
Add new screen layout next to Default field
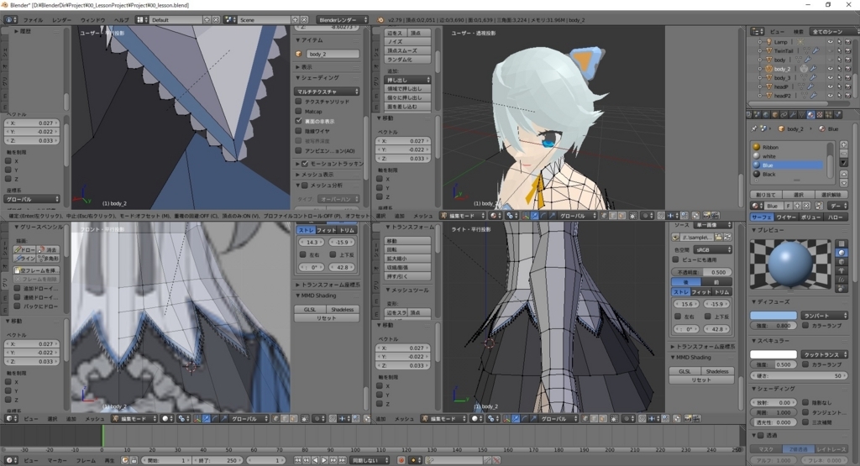(x=207, y=20)
